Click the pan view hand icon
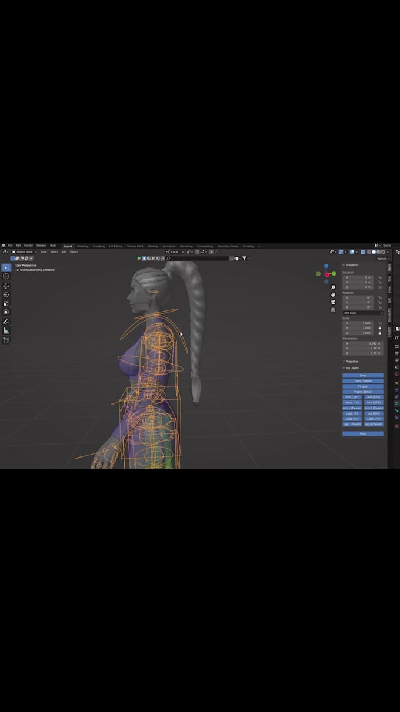This screenshot has width=400, height=712. click(x=333, y=294)
